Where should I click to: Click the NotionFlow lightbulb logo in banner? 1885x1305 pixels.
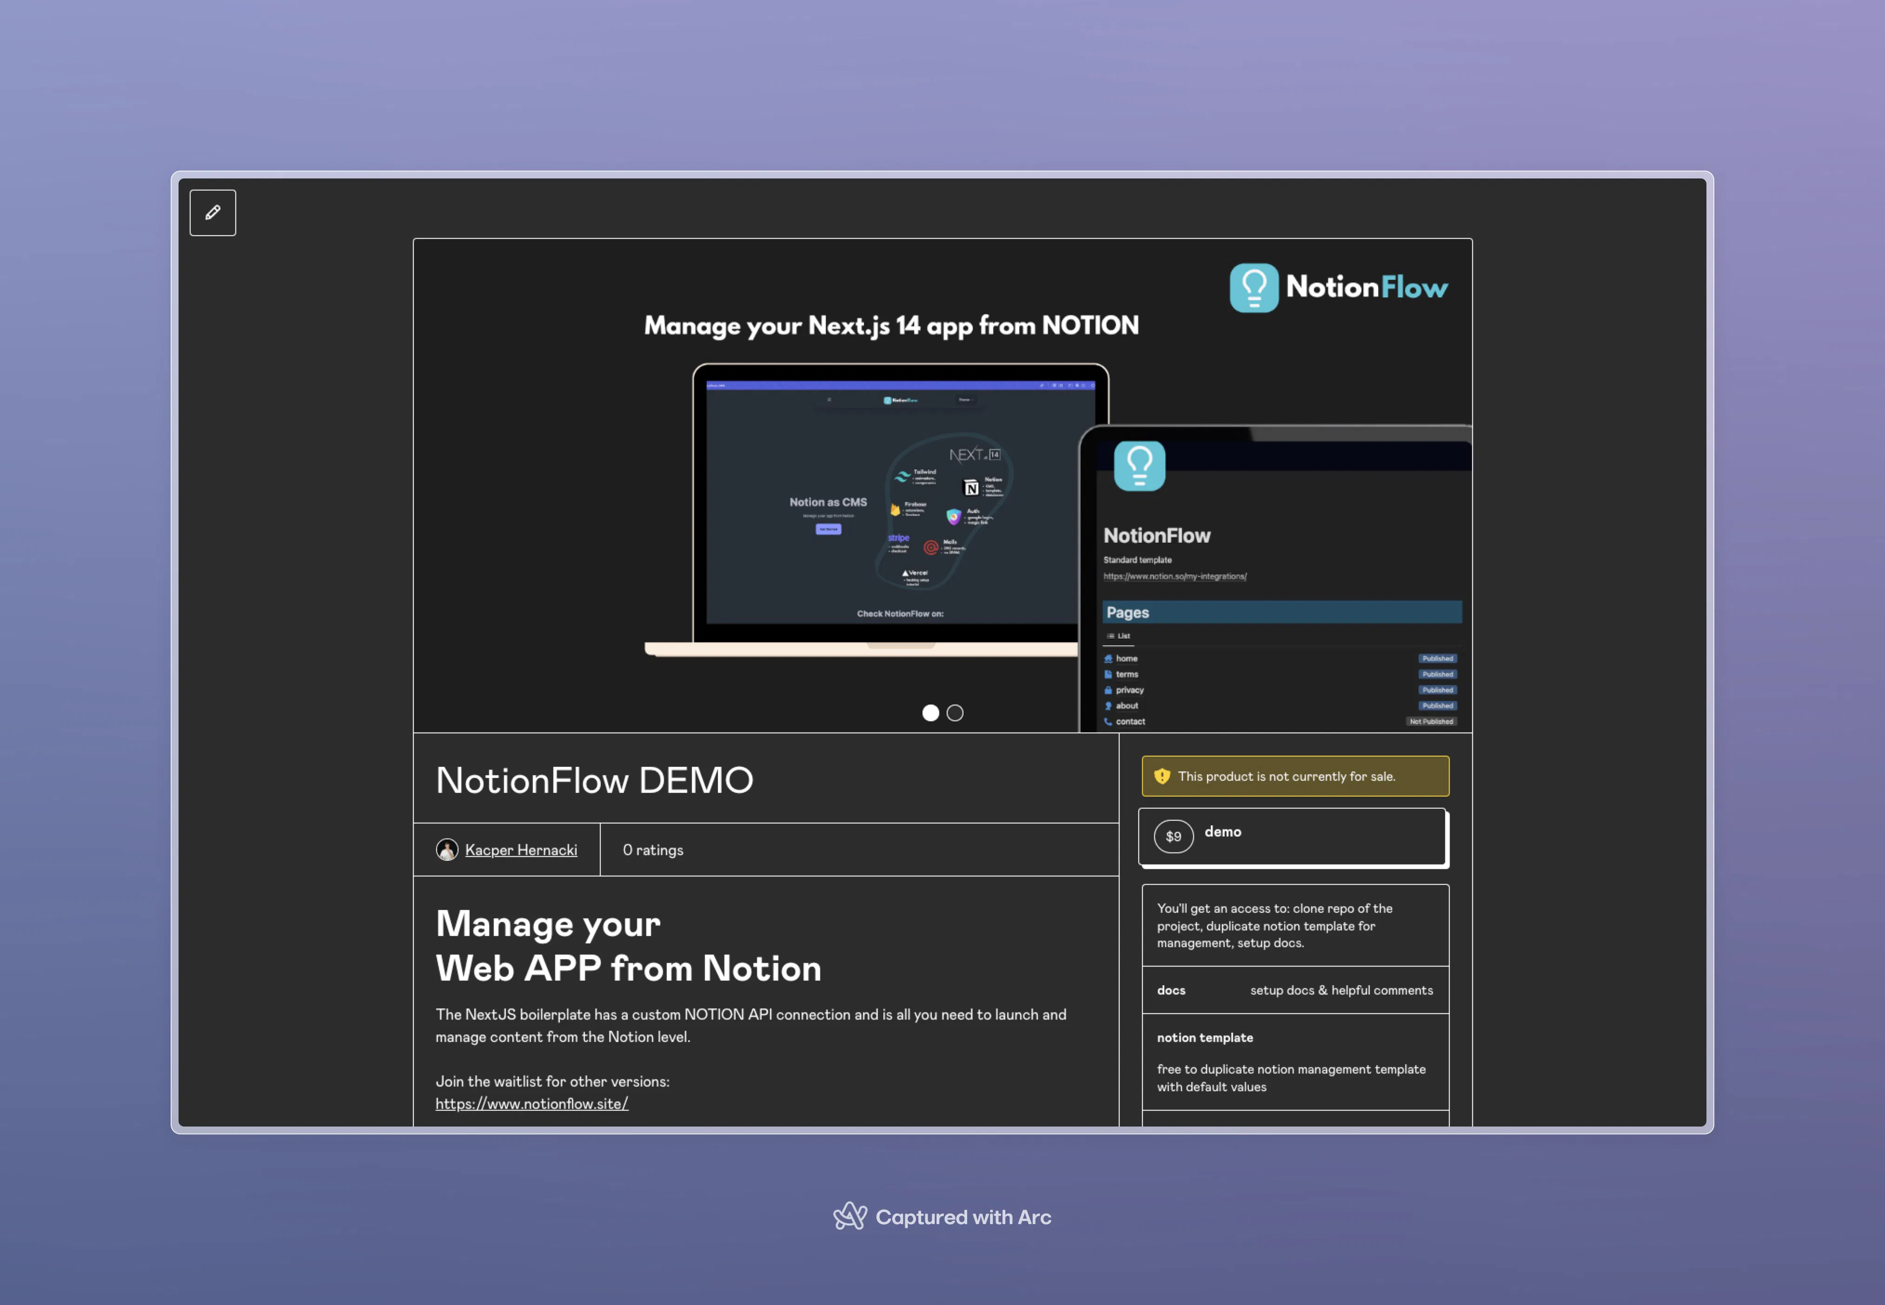[1254, 288]
